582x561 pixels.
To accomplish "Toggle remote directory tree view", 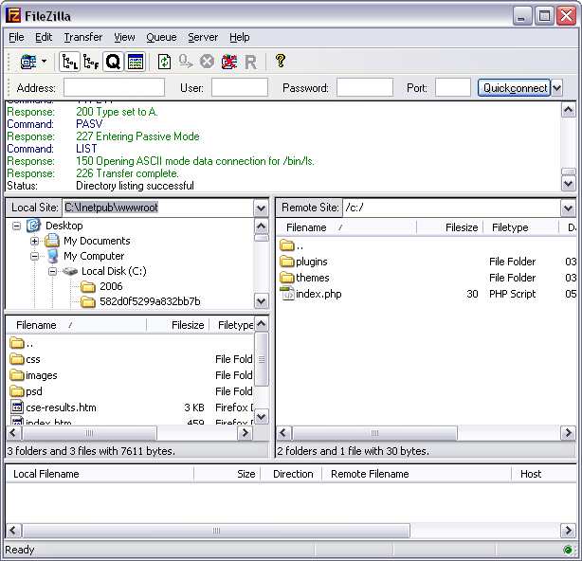I will point(91,62).
